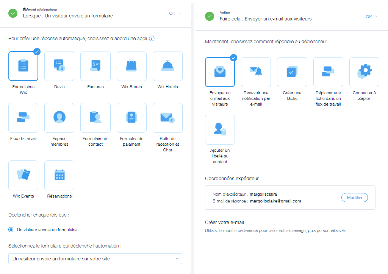Viewport: 388px width, 274px height.
Task: Click the Wix Events tickets icon
Action: pyautogui.click(x=23, y=175)
